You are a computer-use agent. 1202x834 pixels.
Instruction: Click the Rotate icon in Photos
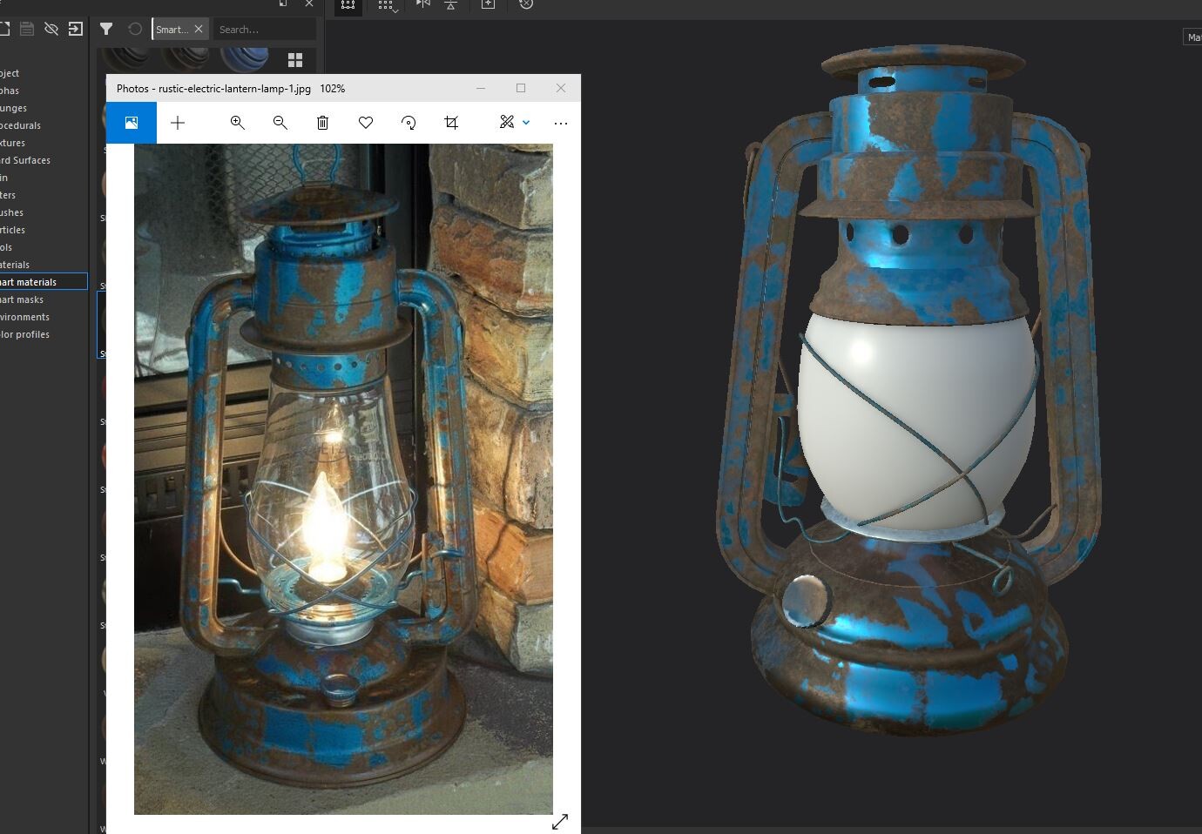pos(409,122)
